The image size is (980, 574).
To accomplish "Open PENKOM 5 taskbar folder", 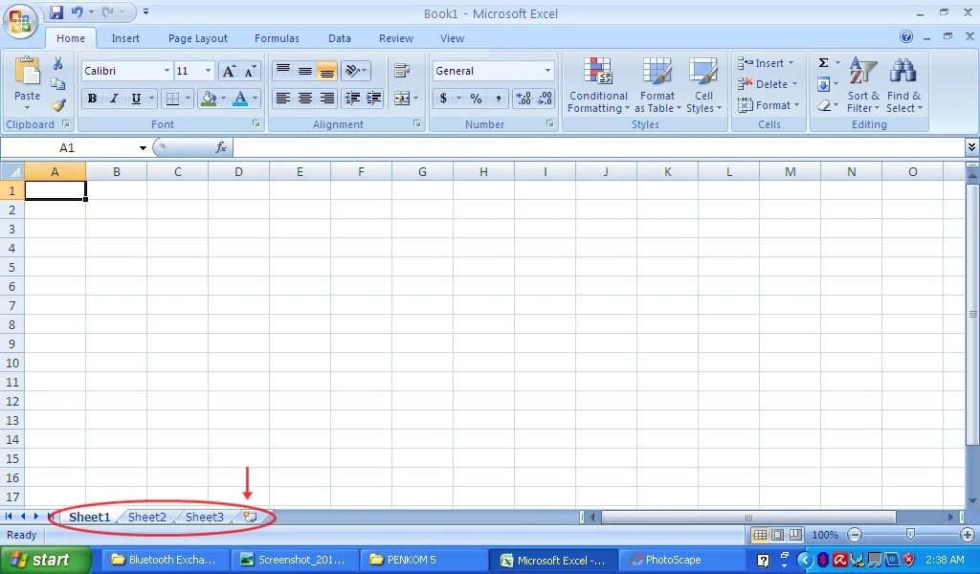I will pyautogui.click(x=424, y=560).
